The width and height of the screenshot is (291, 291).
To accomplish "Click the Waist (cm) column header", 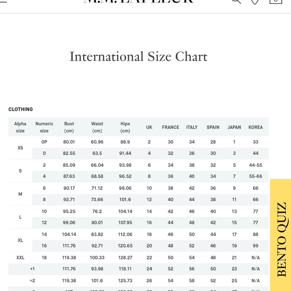I will point(97,127).
